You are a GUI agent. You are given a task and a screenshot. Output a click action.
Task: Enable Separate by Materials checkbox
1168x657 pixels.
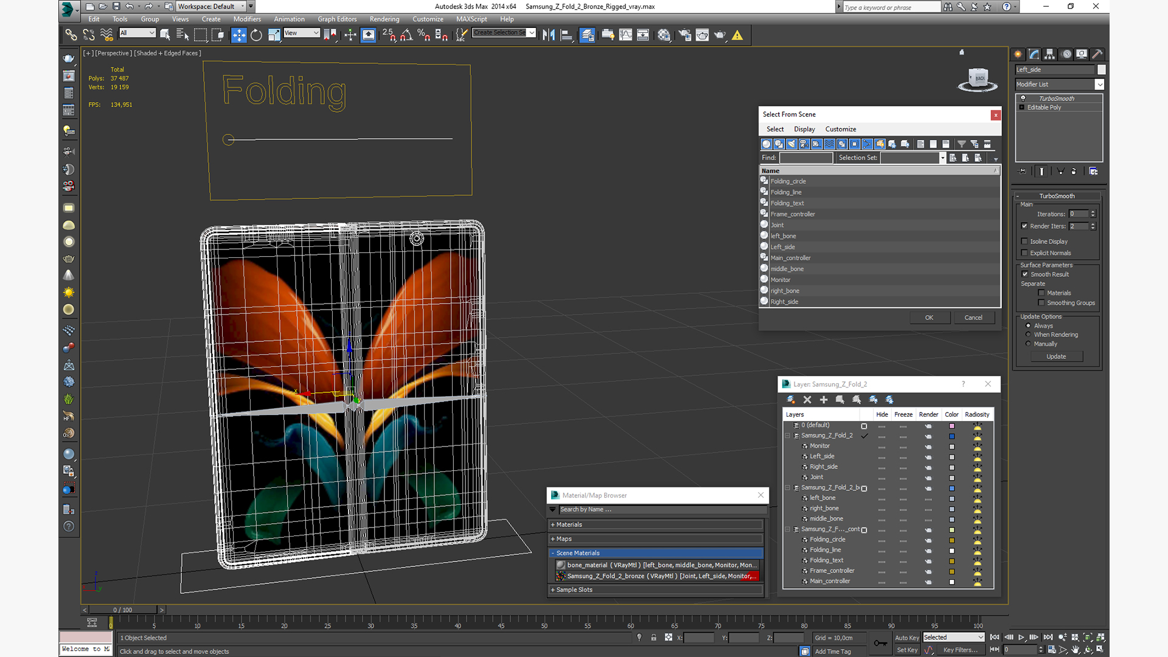coord(1041,293)
